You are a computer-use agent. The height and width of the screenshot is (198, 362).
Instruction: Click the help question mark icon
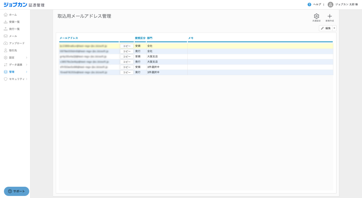[x=309, y=5]
